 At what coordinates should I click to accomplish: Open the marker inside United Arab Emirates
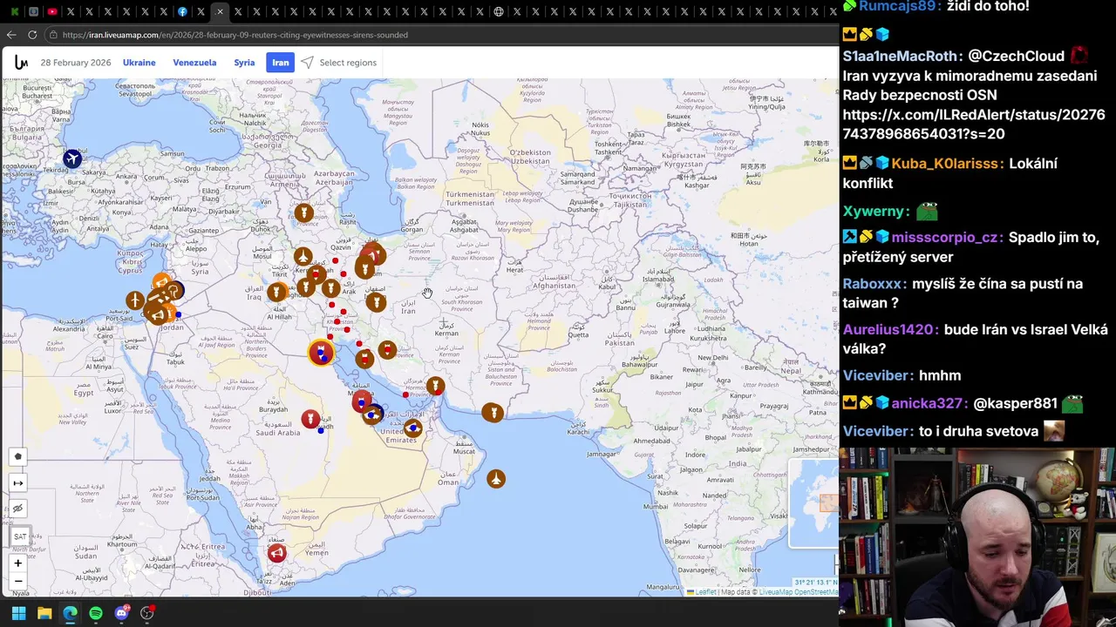tap(413, 428)
